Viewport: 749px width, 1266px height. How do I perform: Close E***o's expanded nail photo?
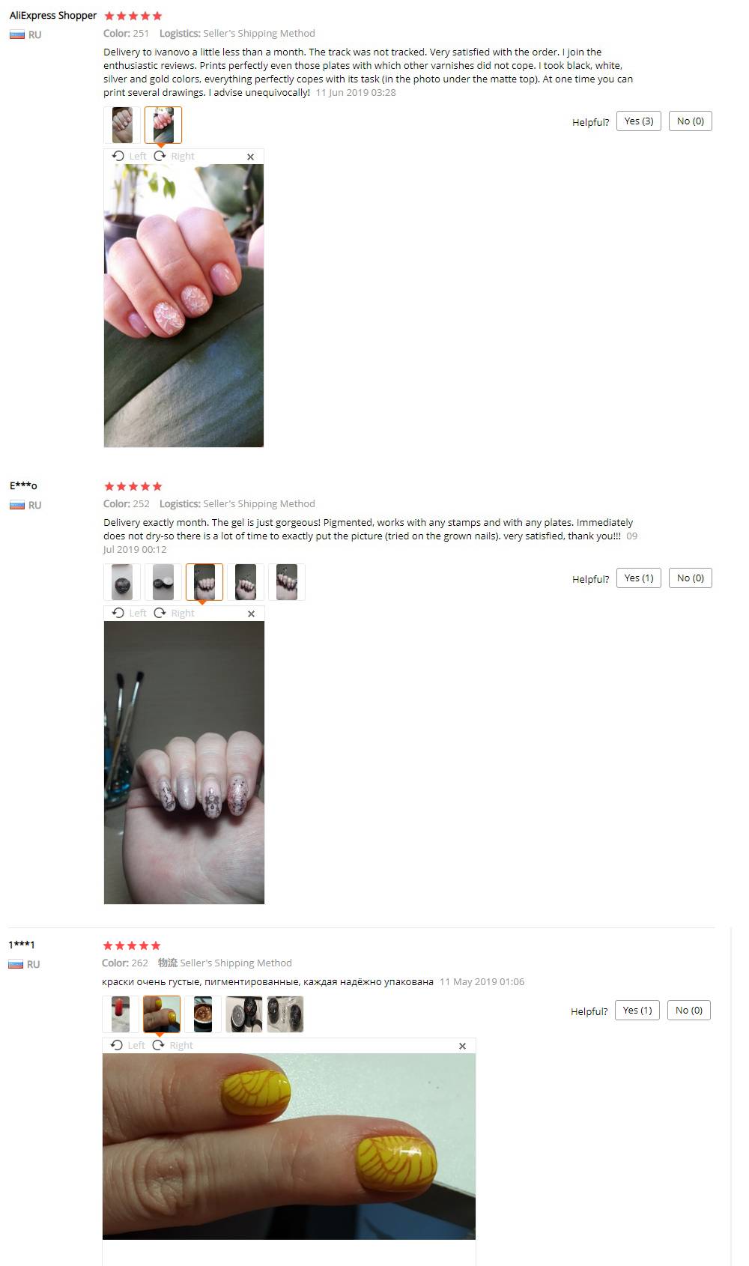tap(251, 614)
